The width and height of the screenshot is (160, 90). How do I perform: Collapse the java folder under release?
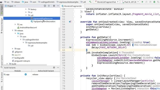point(15,33)
